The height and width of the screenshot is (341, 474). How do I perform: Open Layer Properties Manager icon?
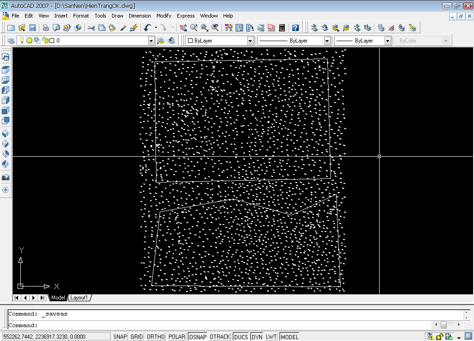[x=11, y=41]
